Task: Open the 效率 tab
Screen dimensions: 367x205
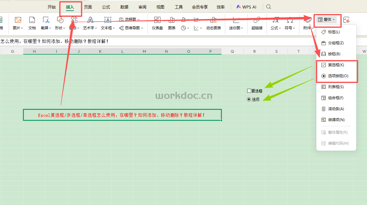Action: (221, 7)
